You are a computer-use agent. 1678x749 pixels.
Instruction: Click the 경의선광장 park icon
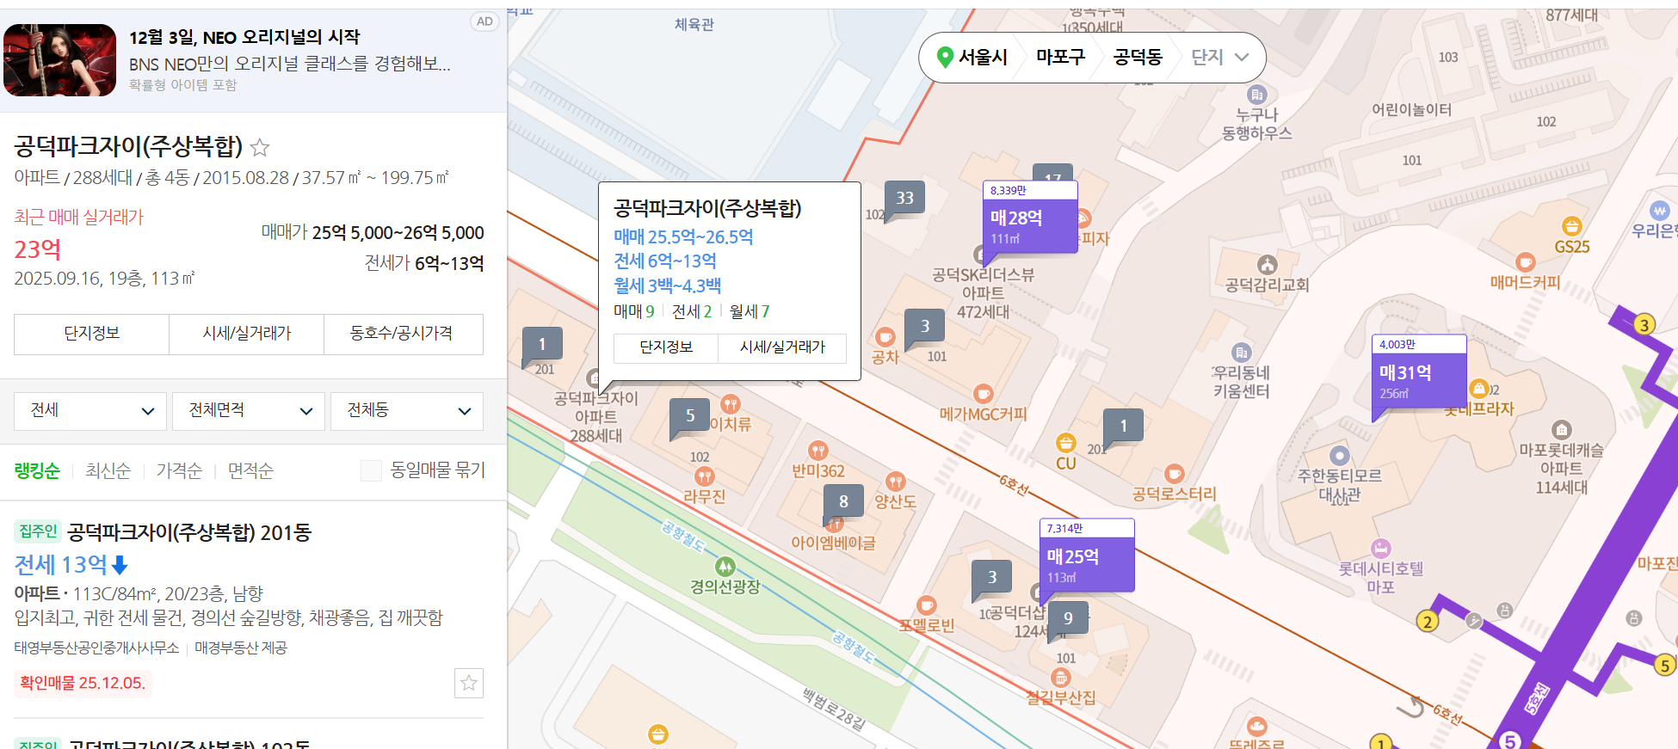[x=725, y=566]
